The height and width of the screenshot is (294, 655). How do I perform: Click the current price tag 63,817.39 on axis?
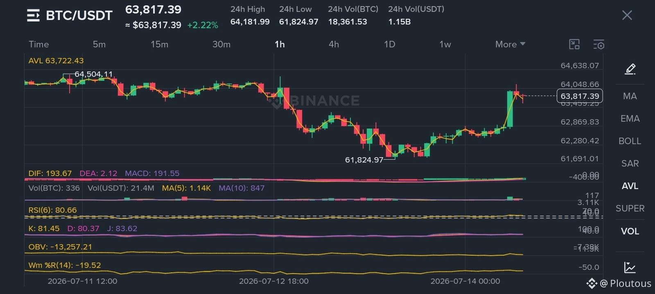(x=580, y=96)
